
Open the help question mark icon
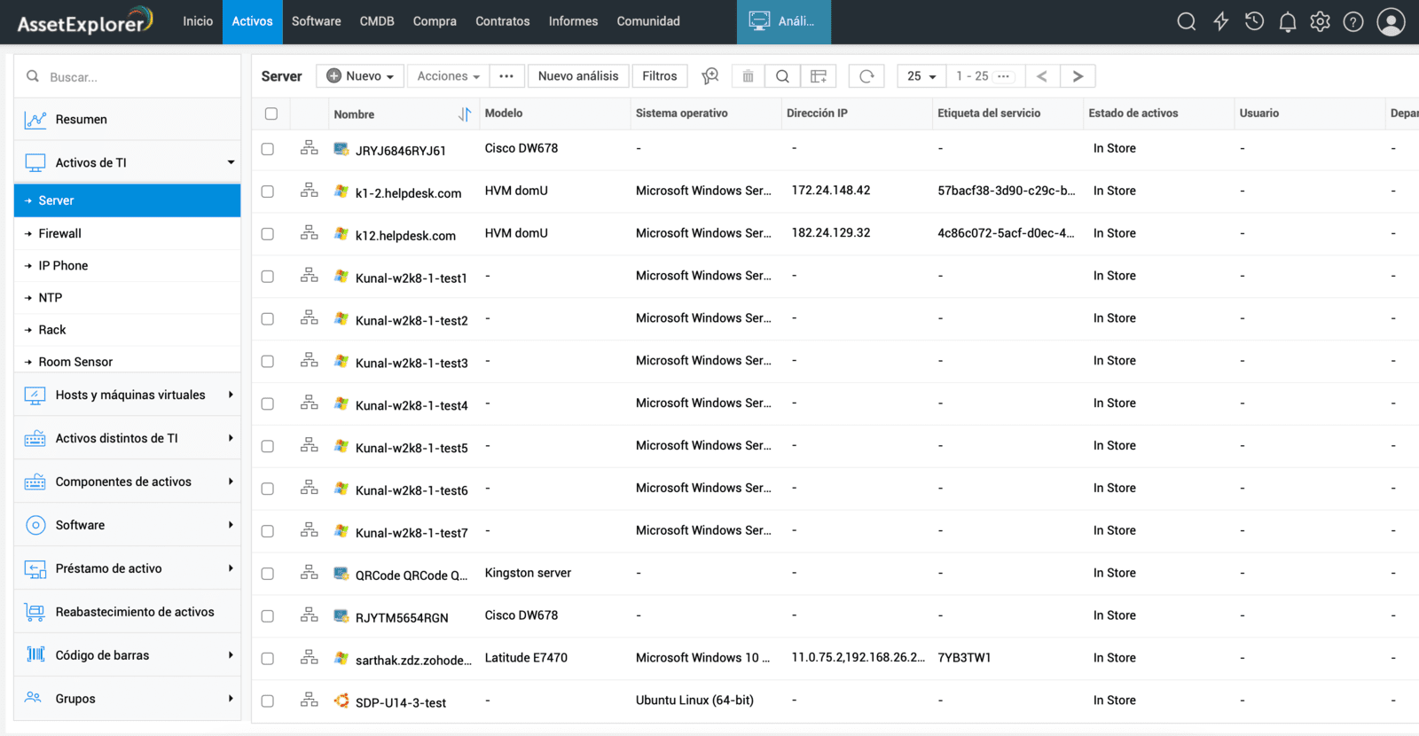click(x=1353, y=22)
